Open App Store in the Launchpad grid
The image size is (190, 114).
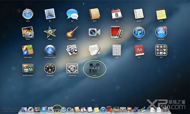(x=161, y=32)
